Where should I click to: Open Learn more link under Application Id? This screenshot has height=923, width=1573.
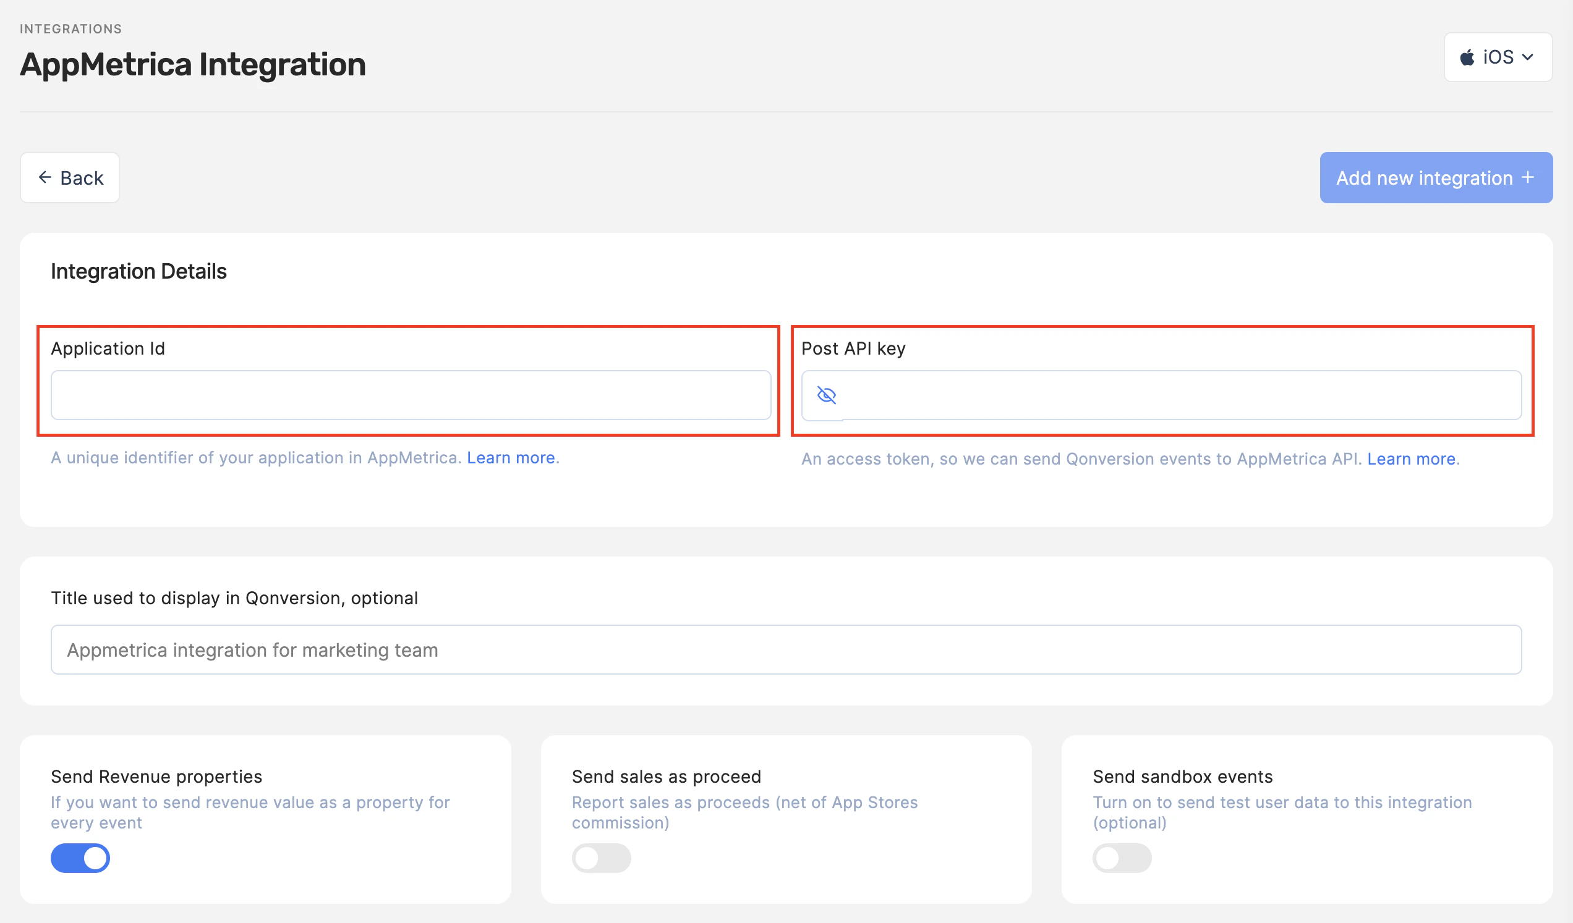(511, 458)
